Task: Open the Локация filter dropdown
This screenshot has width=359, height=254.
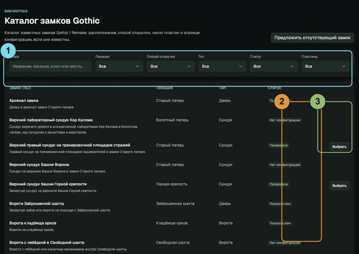Action: click(x=119, y=66)
